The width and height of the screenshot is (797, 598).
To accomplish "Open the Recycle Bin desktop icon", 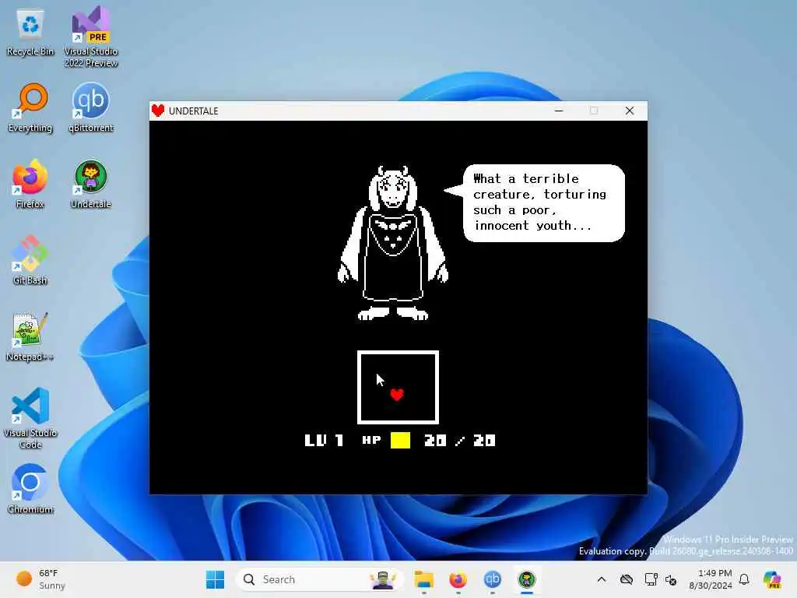I will coord(30,33).
